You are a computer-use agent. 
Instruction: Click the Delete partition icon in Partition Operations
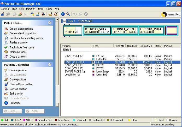6,80
